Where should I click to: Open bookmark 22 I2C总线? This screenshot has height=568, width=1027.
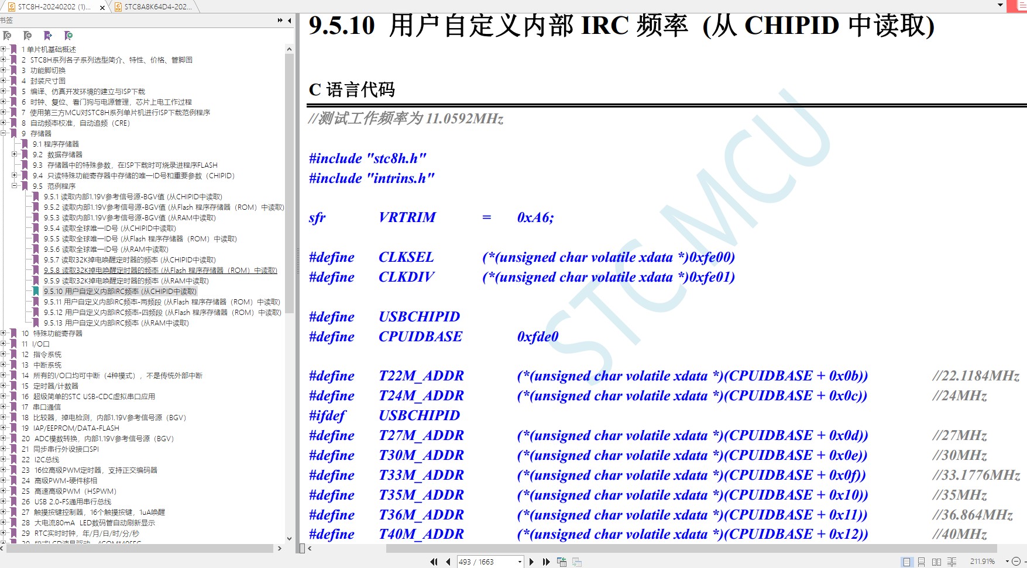40,460
